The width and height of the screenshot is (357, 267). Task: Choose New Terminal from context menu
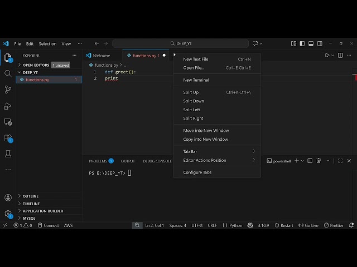click(217, 80)
